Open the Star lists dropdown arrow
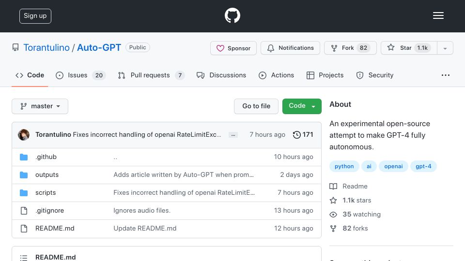Image resolution: width=465 pixels, height=261 pixels. tap(445, 48)
